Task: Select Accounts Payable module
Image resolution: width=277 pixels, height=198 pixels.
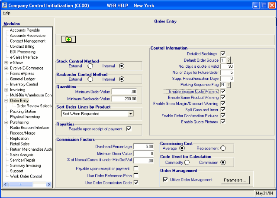Action: 25,30
